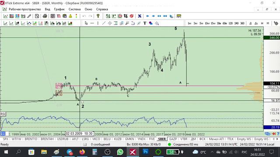Select the crop tool icon
Screen dimensions: 280x157
(126, 16)
